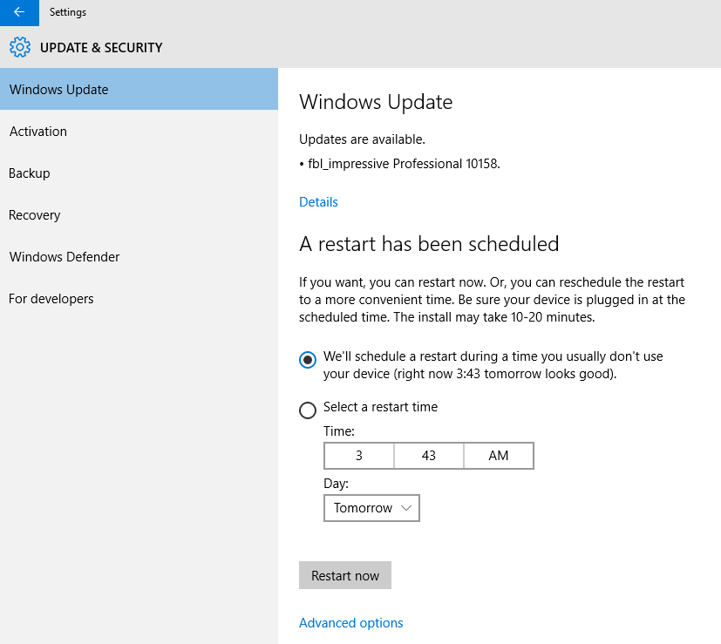Viewport: 721px width, 644px height.
Task: Click the Settings window title text
Action: pos(68,12)
